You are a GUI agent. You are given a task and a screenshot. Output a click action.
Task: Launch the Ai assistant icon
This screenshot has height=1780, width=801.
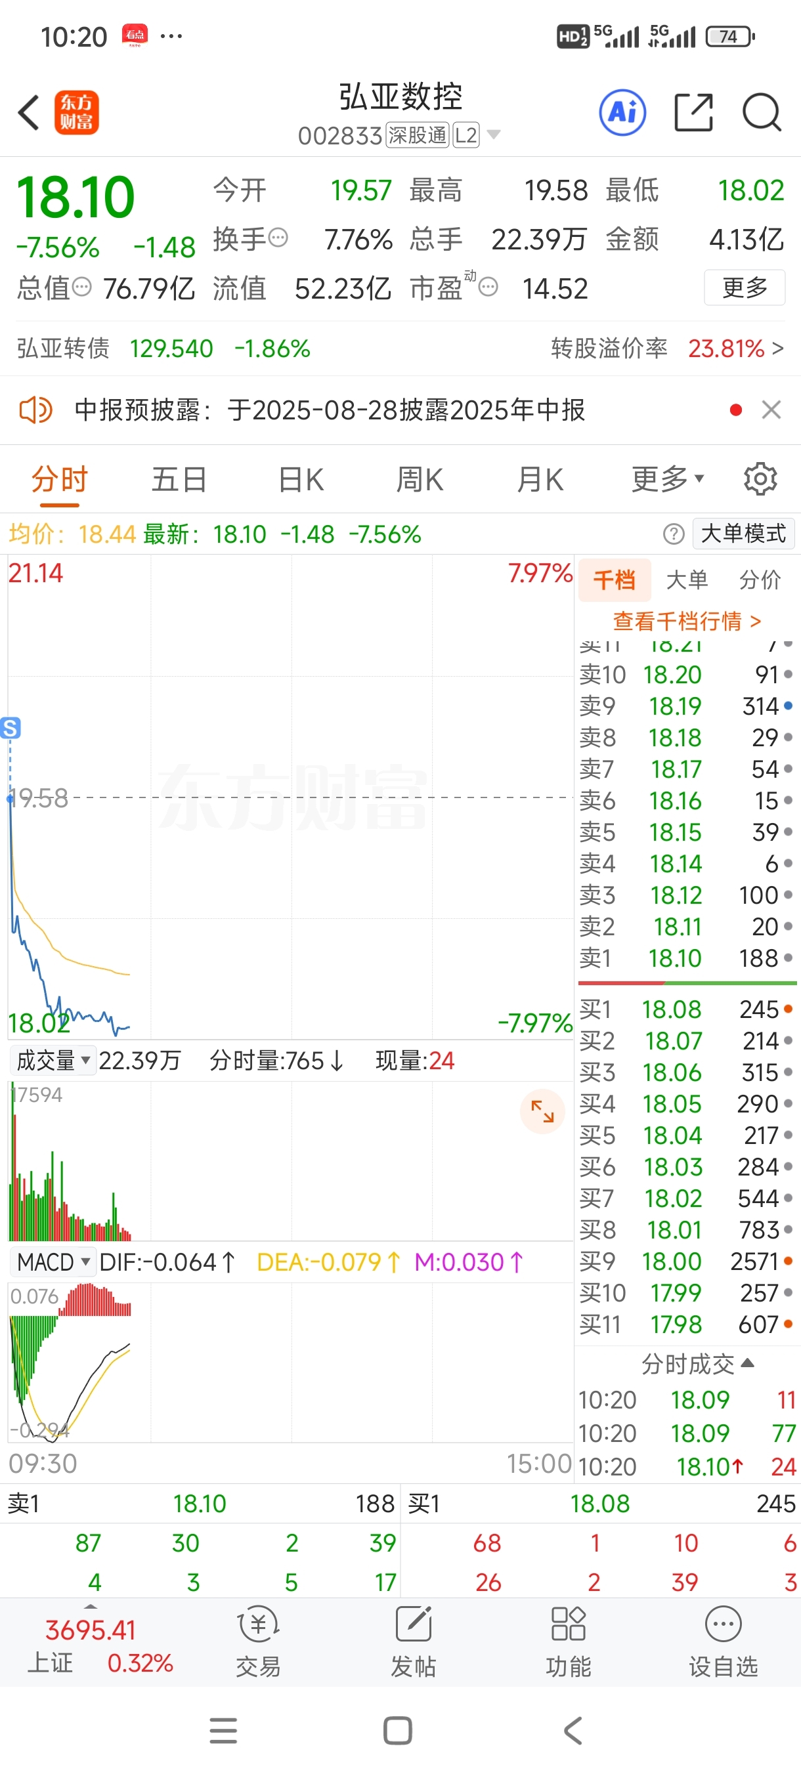(622, 112)
